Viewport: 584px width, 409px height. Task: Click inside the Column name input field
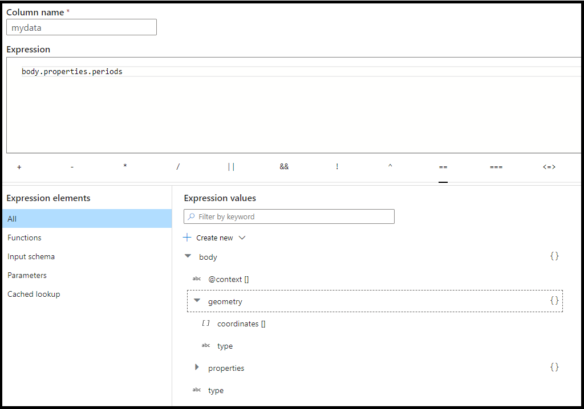pyautogui.click(x=81, y=27)
